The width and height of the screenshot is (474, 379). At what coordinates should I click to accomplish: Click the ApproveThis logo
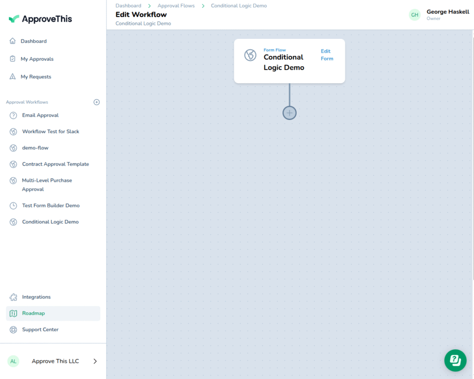tap(40, 19)
